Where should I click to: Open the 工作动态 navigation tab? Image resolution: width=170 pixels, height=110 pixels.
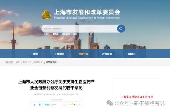coord(59,54)
